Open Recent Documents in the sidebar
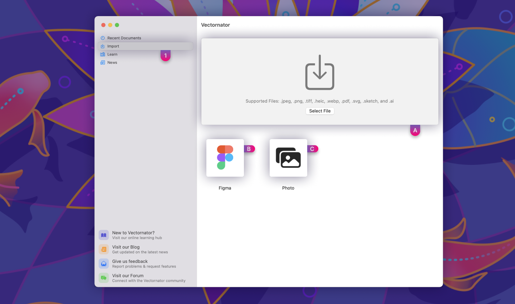 [145, 38]
